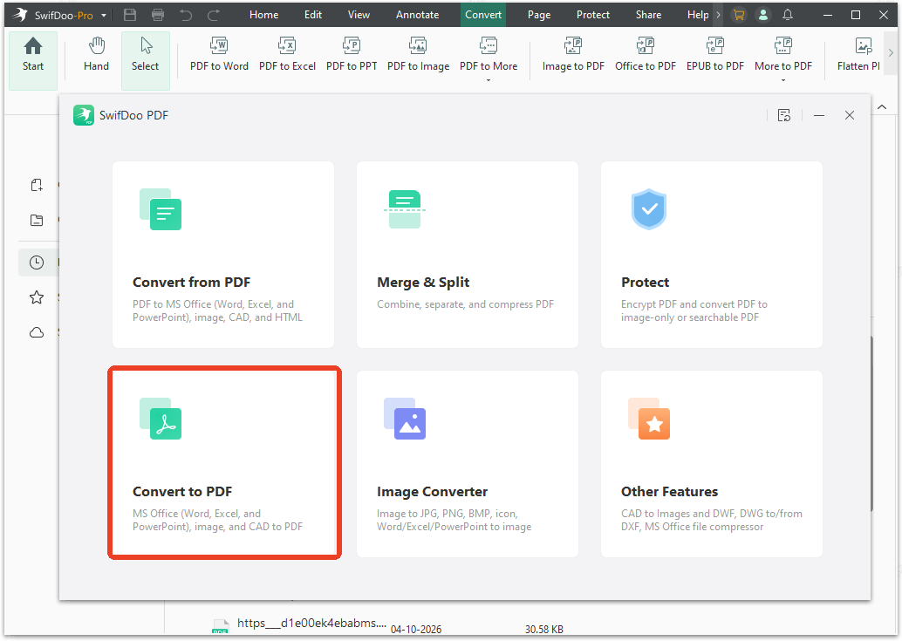Viewport: 902px width, 641px height.
Task: Show starred favorite documents
Action: click(x=37, y=297)
